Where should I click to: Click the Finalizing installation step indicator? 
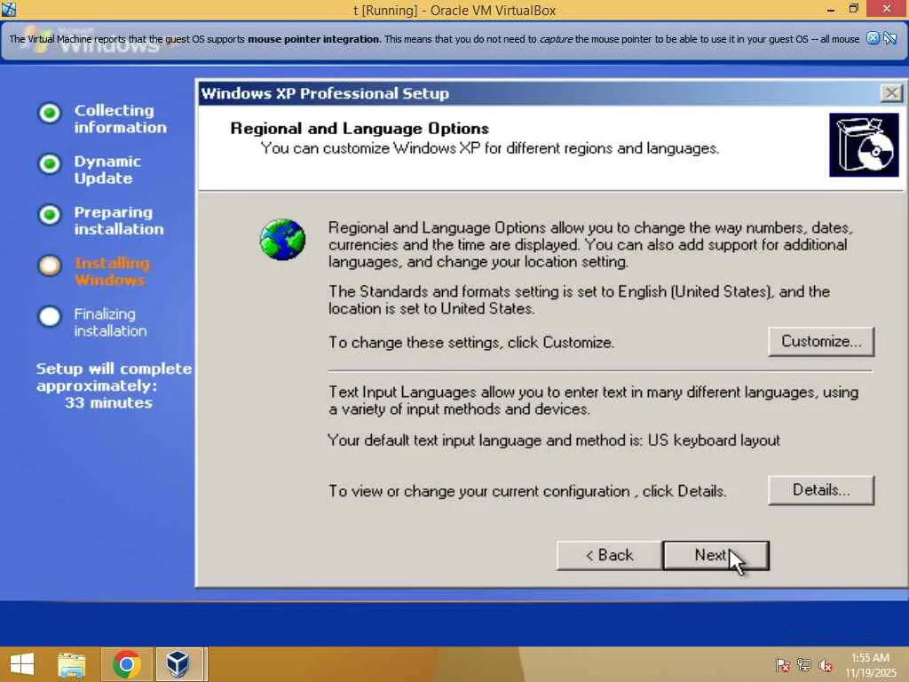point(50,317)
